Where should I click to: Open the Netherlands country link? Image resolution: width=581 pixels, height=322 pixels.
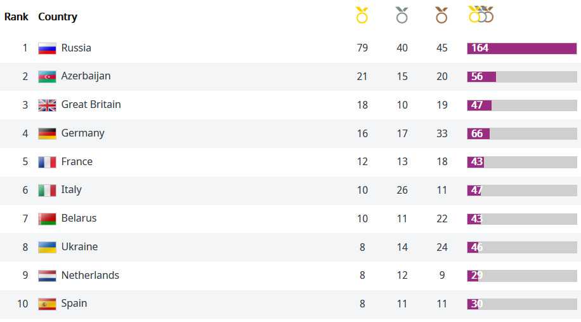click(90, 275)
